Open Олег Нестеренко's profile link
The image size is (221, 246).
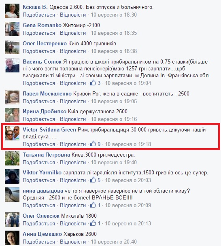tap(45, 43)
